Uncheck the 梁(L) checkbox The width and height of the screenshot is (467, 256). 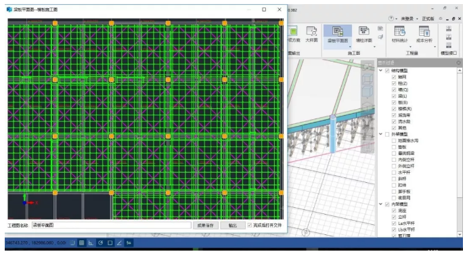[x=394, y=96]
